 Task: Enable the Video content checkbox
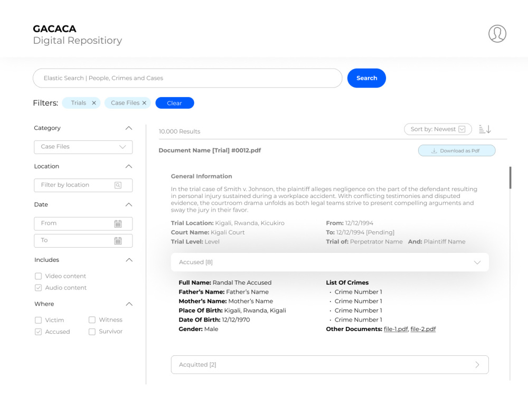click(39, 276)
